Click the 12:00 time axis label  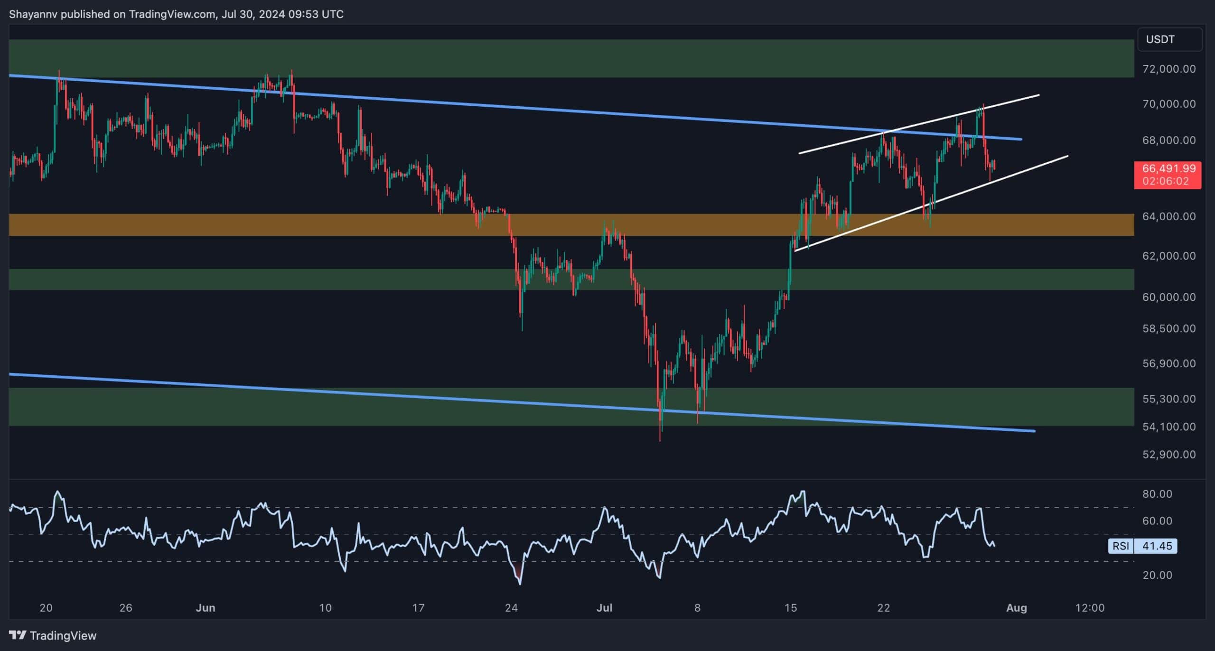click(x=1090, y=608)
